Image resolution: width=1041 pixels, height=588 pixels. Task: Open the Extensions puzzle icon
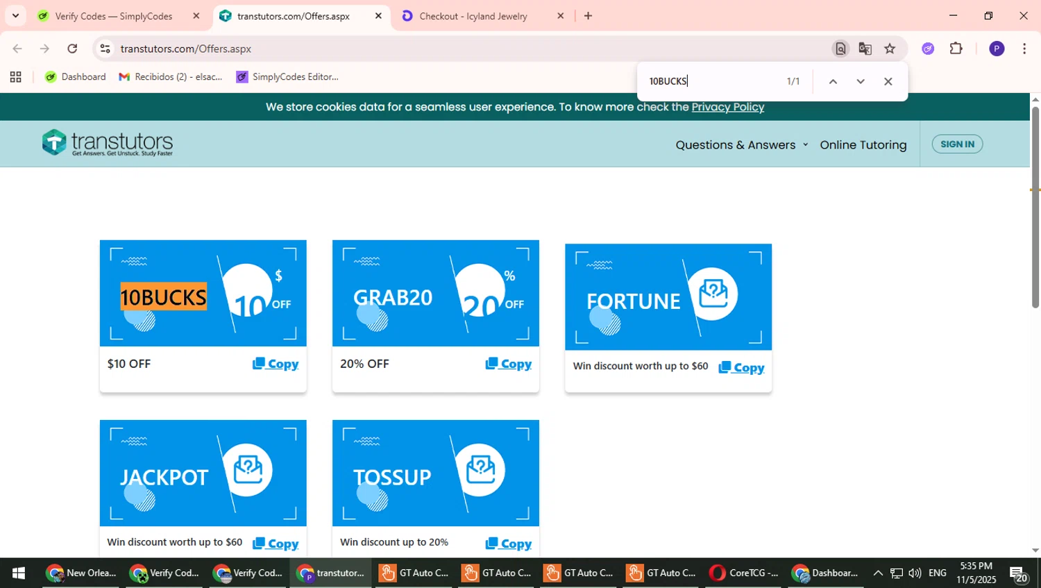pos(956,49)
